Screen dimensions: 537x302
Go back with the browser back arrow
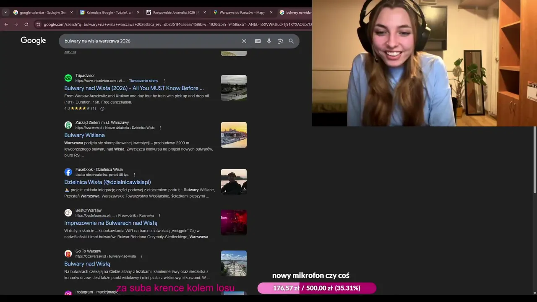pos(6,24)
